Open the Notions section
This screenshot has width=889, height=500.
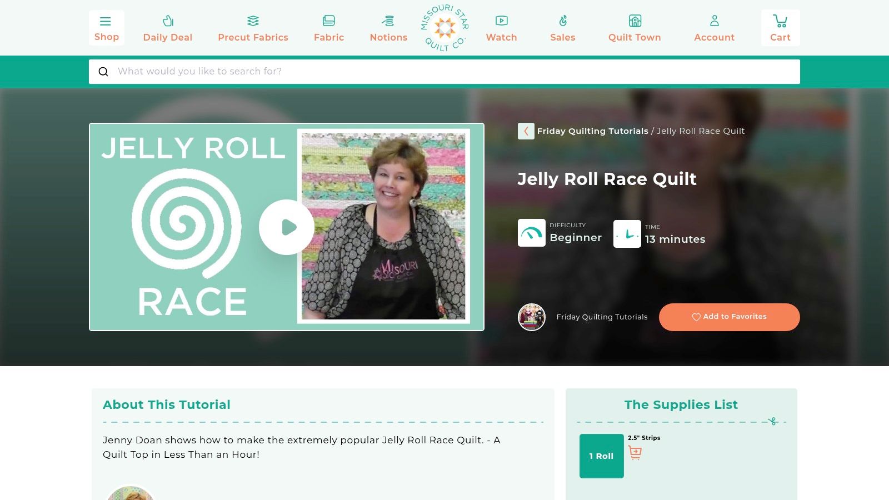(388, 28)
